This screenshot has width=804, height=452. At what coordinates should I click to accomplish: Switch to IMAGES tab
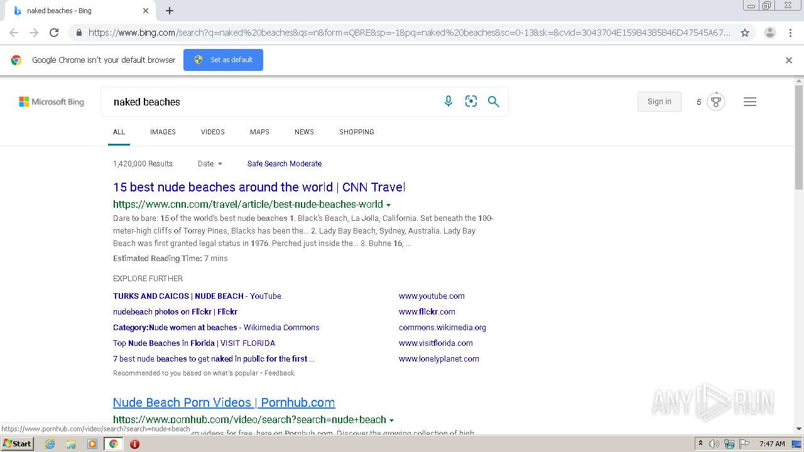pos(163,132)
